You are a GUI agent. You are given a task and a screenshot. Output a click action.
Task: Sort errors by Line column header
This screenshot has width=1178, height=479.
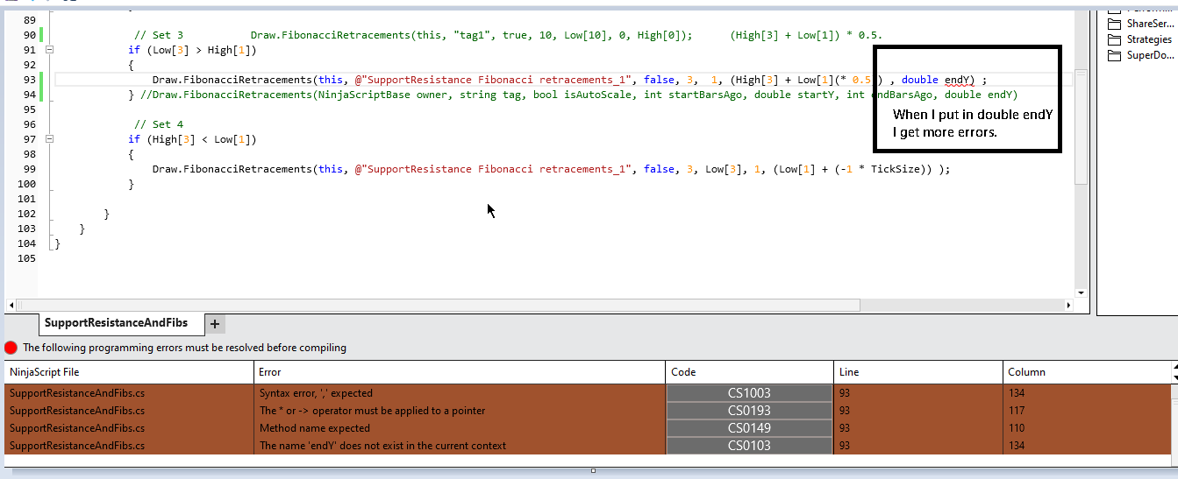pos(918,372)
